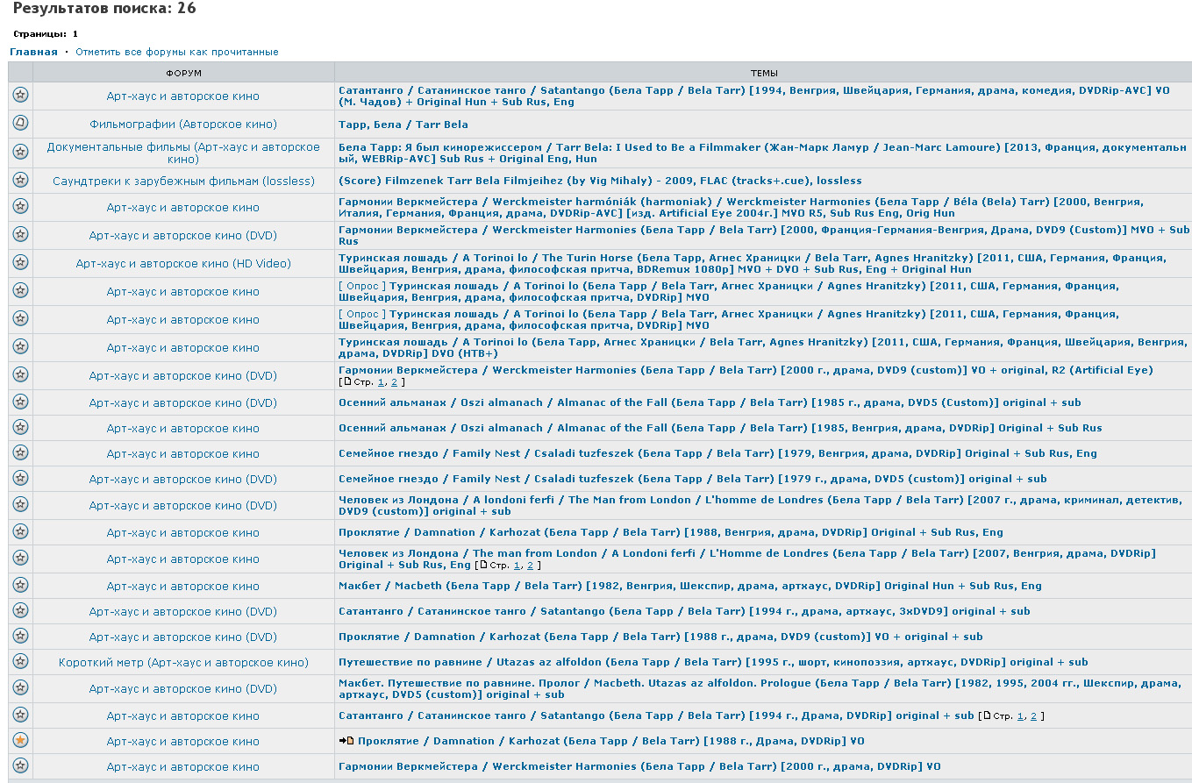The image size is (1192, 783).
Task: Open Короткий метр (Арт-хаус и авторское кино) forum
Action: point(183,663)
